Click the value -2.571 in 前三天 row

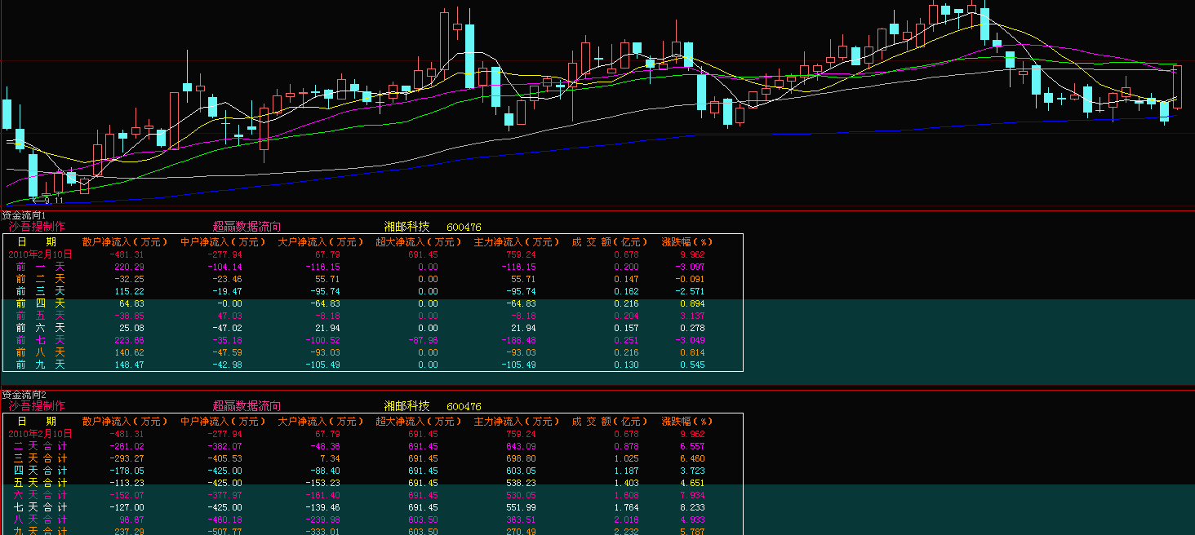(690, 291)
